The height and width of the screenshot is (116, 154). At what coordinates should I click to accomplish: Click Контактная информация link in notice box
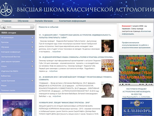coord(136,32)
